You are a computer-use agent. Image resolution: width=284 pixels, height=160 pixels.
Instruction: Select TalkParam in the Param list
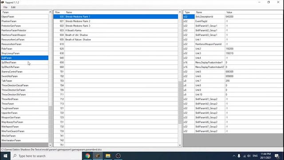pyautogui.click(x=24, y=81)
